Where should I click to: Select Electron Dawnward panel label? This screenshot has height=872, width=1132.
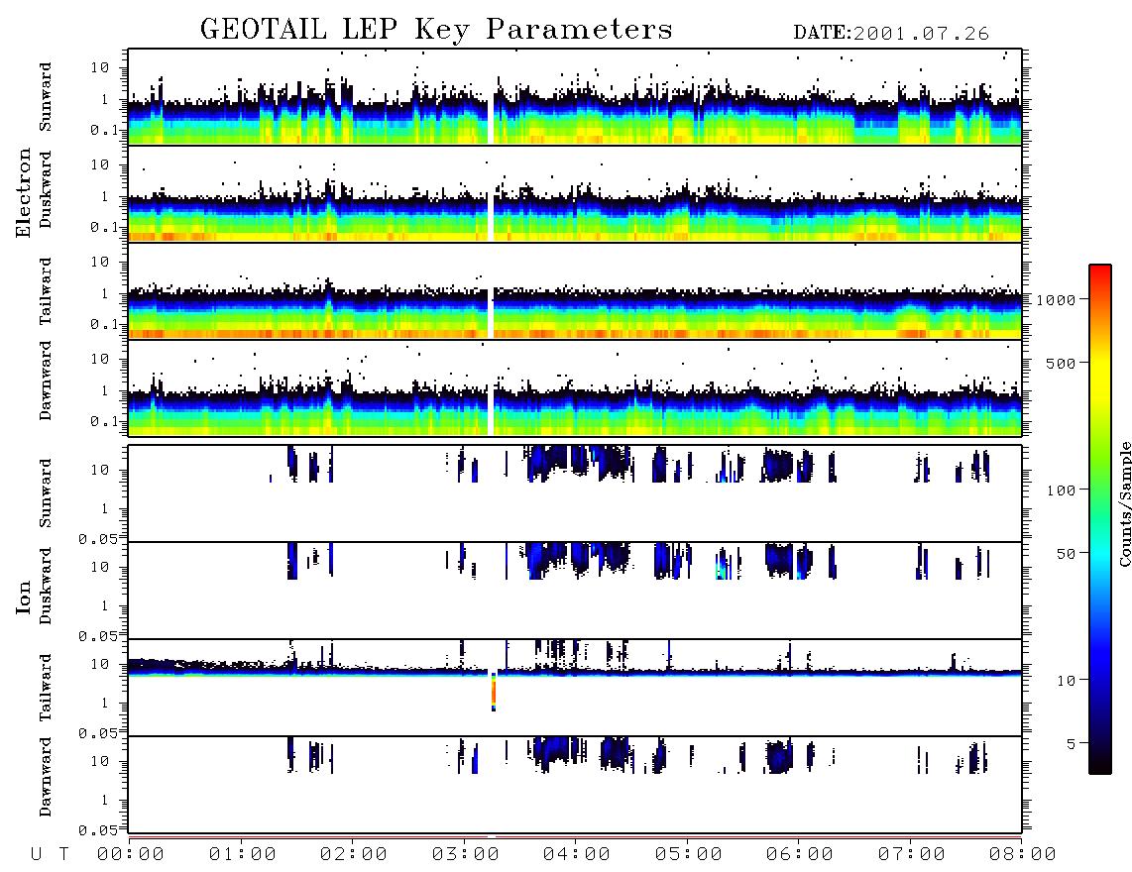tap(46, 381)
